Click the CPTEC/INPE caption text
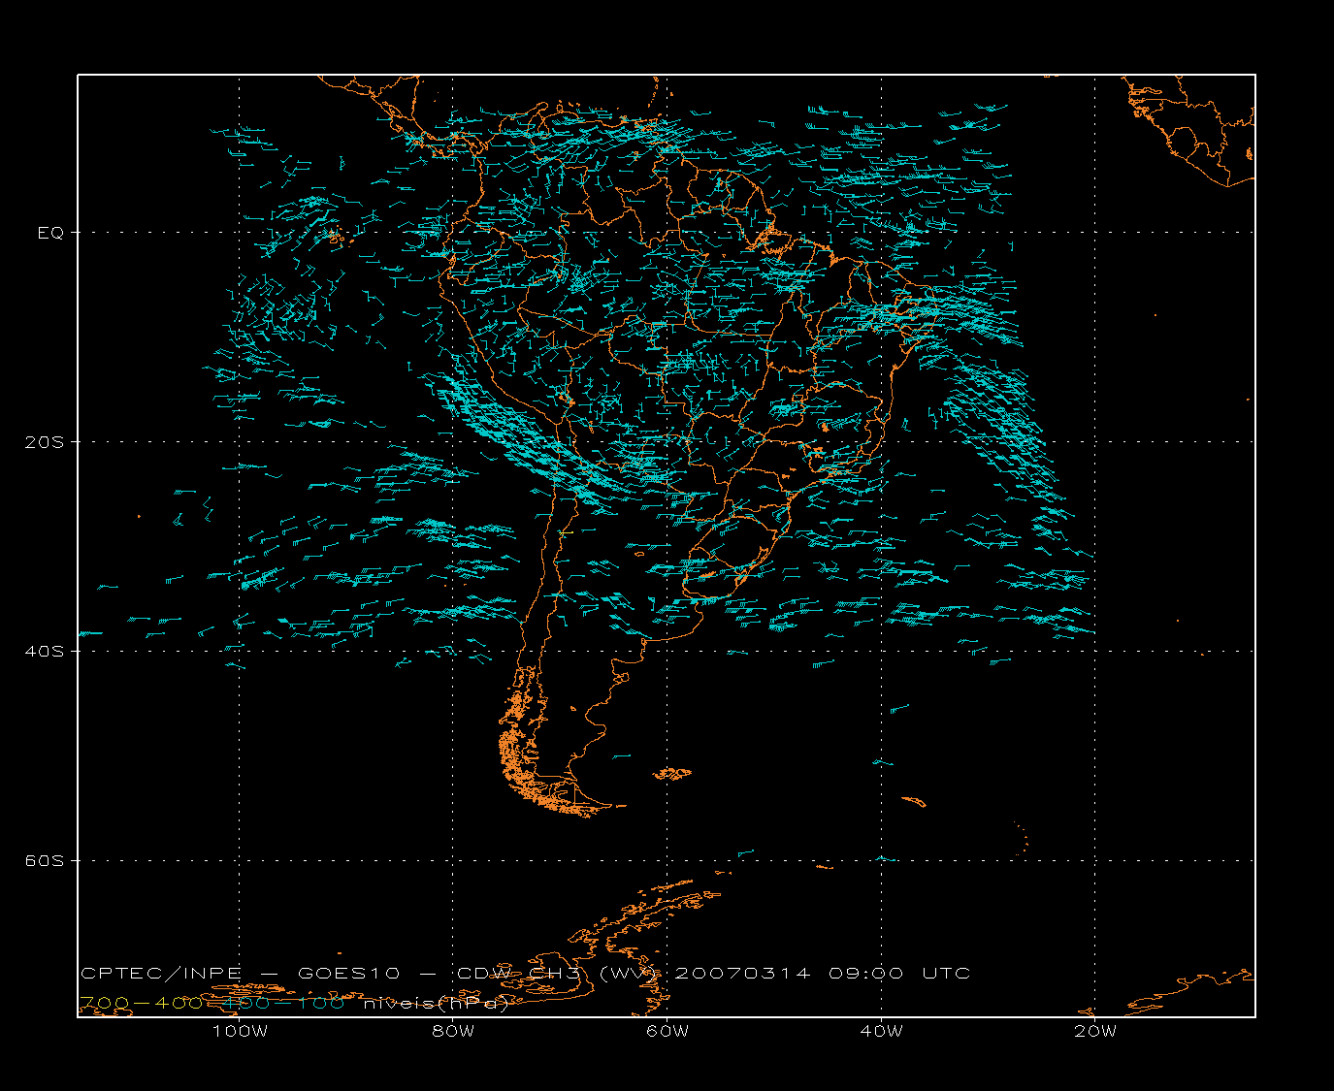Image resolution: width=1334 pixels, height=1091 pixels. point(161,974)
